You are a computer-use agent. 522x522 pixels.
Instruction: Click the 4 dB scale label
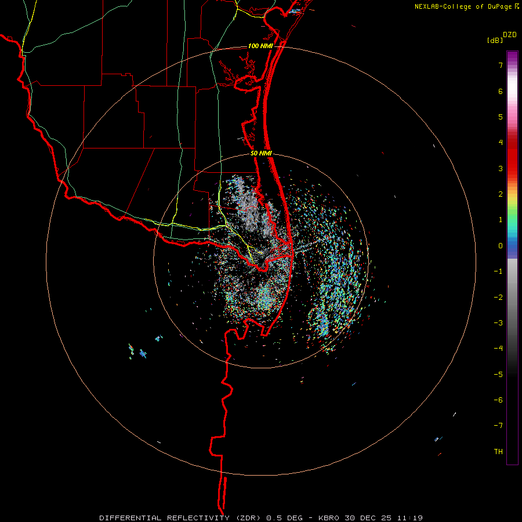pyautogui.click(x=501, y=143)
